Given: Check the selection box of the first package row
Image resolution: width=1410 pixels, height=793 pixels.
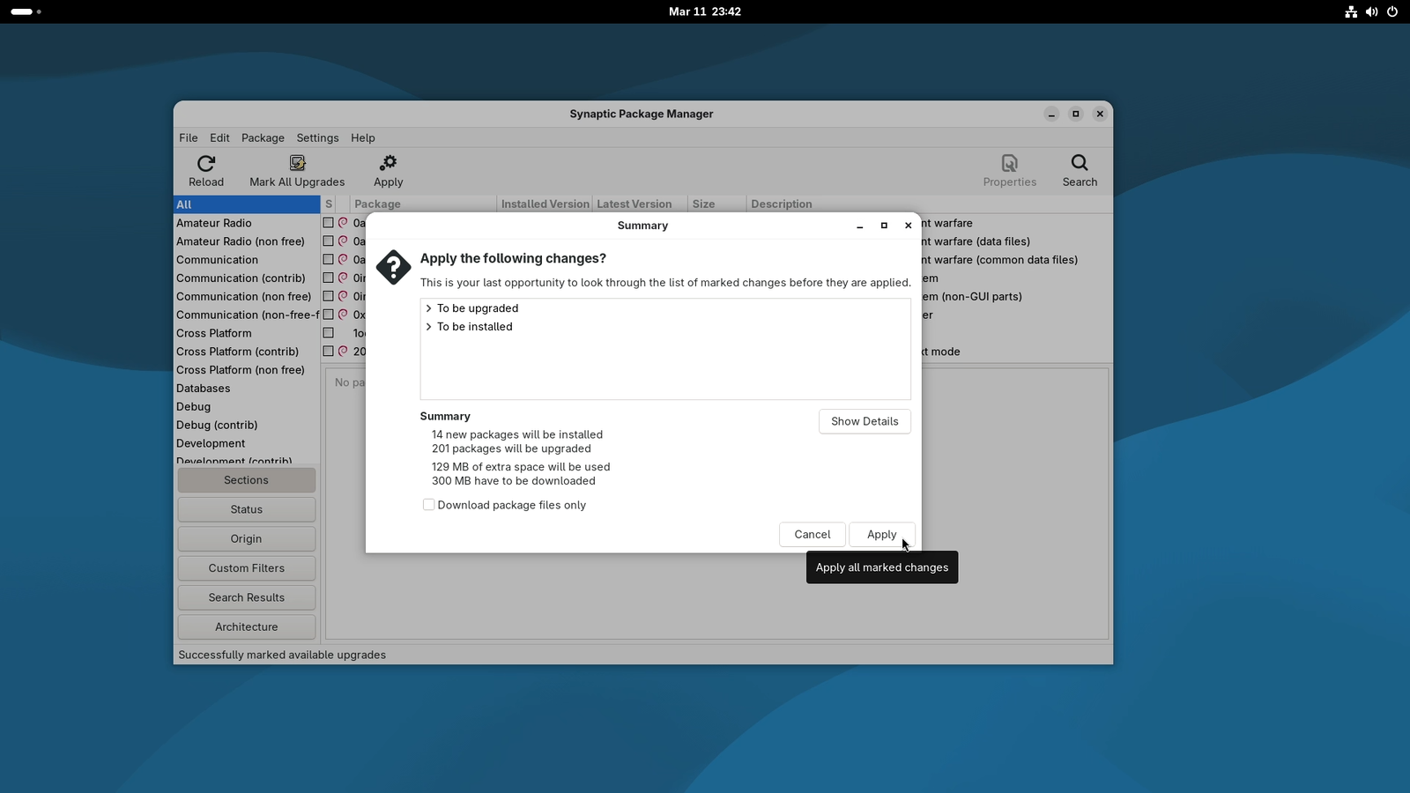Looking at the screenshot, I should click(327, 222).
